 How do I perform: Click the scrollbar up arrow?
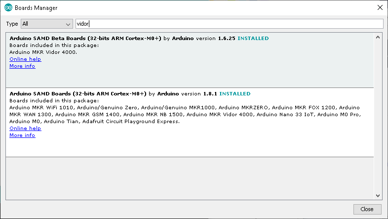pyautogui.click(x=378, y=38)
